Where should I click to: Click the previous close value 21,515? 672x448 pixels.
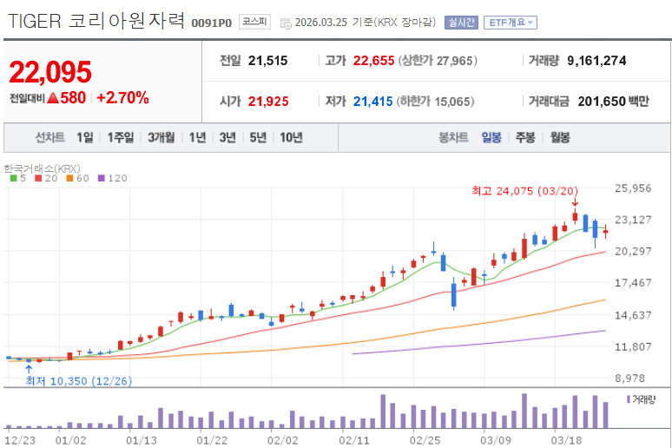[268, 61]
